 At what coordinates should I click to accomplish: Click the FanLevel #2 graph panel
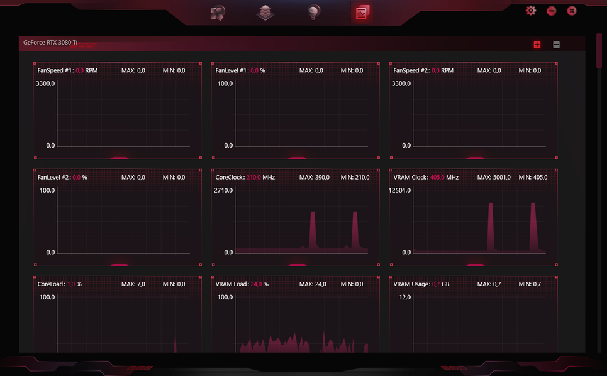click(x=118, y=217)
